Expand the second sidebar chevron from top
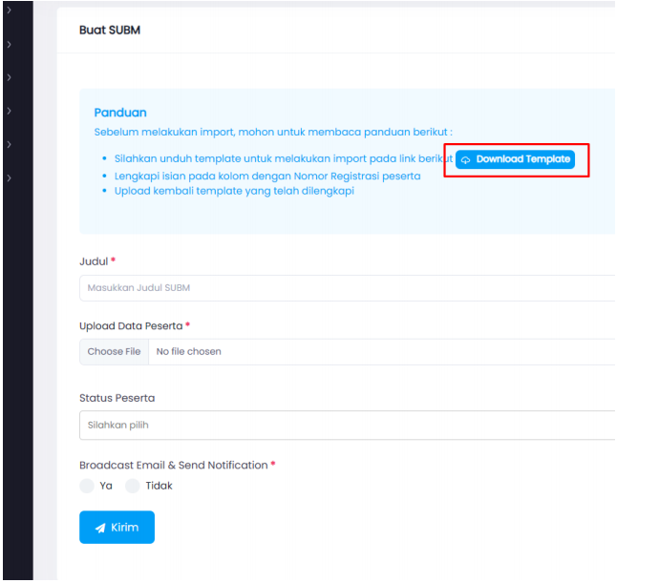The height and width of the screenshot is (583, 659). pyautogui.click(x=9, y=44)
